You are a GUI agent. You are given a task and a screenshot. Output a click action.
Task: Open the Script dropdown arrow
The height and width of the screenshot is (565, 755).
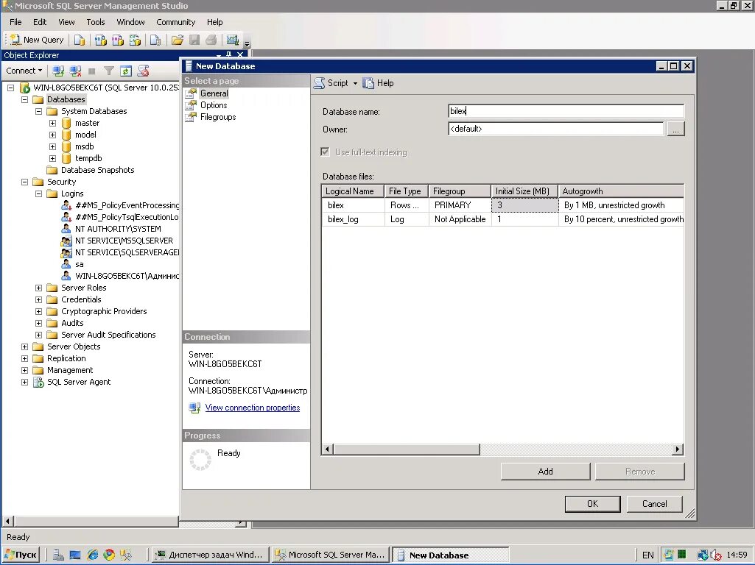pos(355,83)
